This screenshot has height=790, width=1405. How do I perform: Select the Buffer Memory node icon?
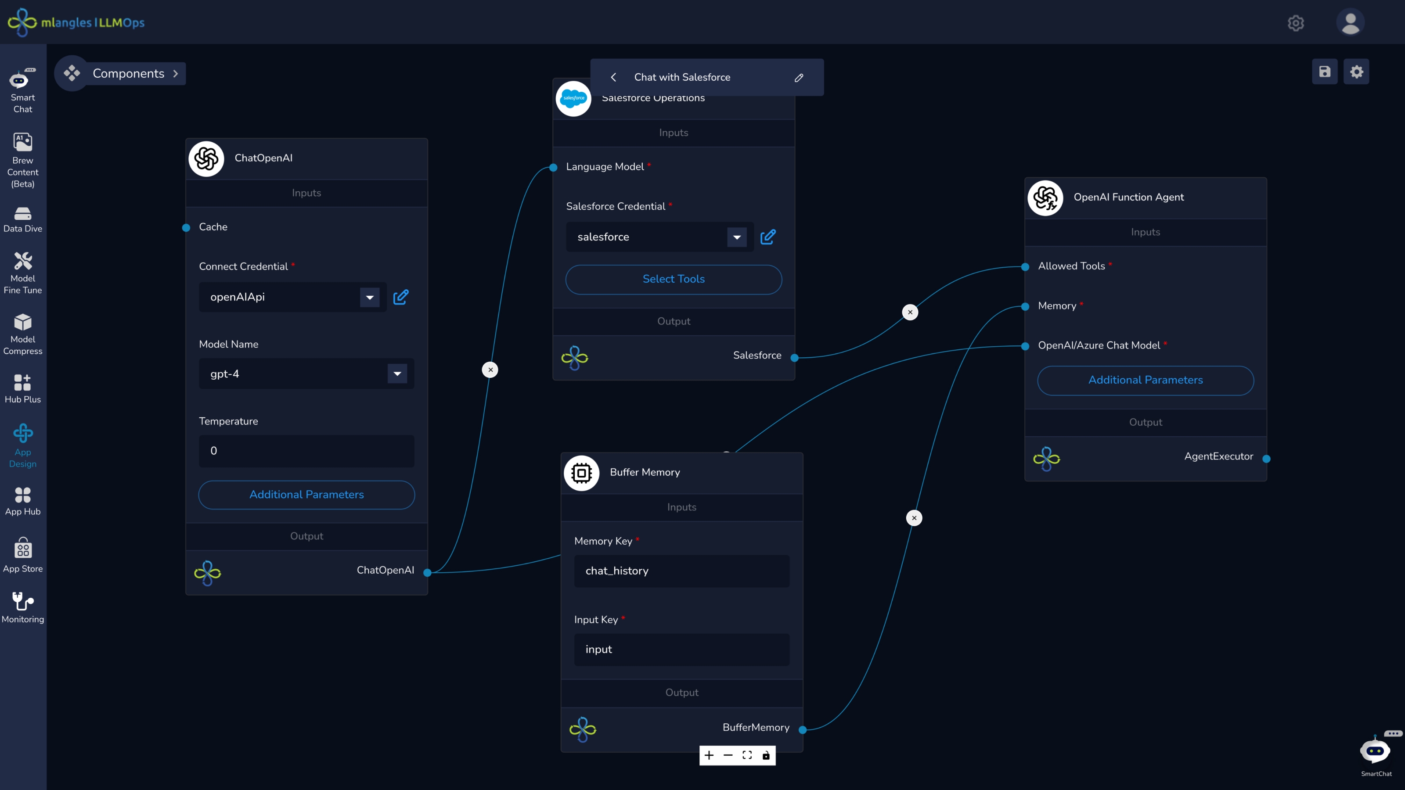click(581, 473)
